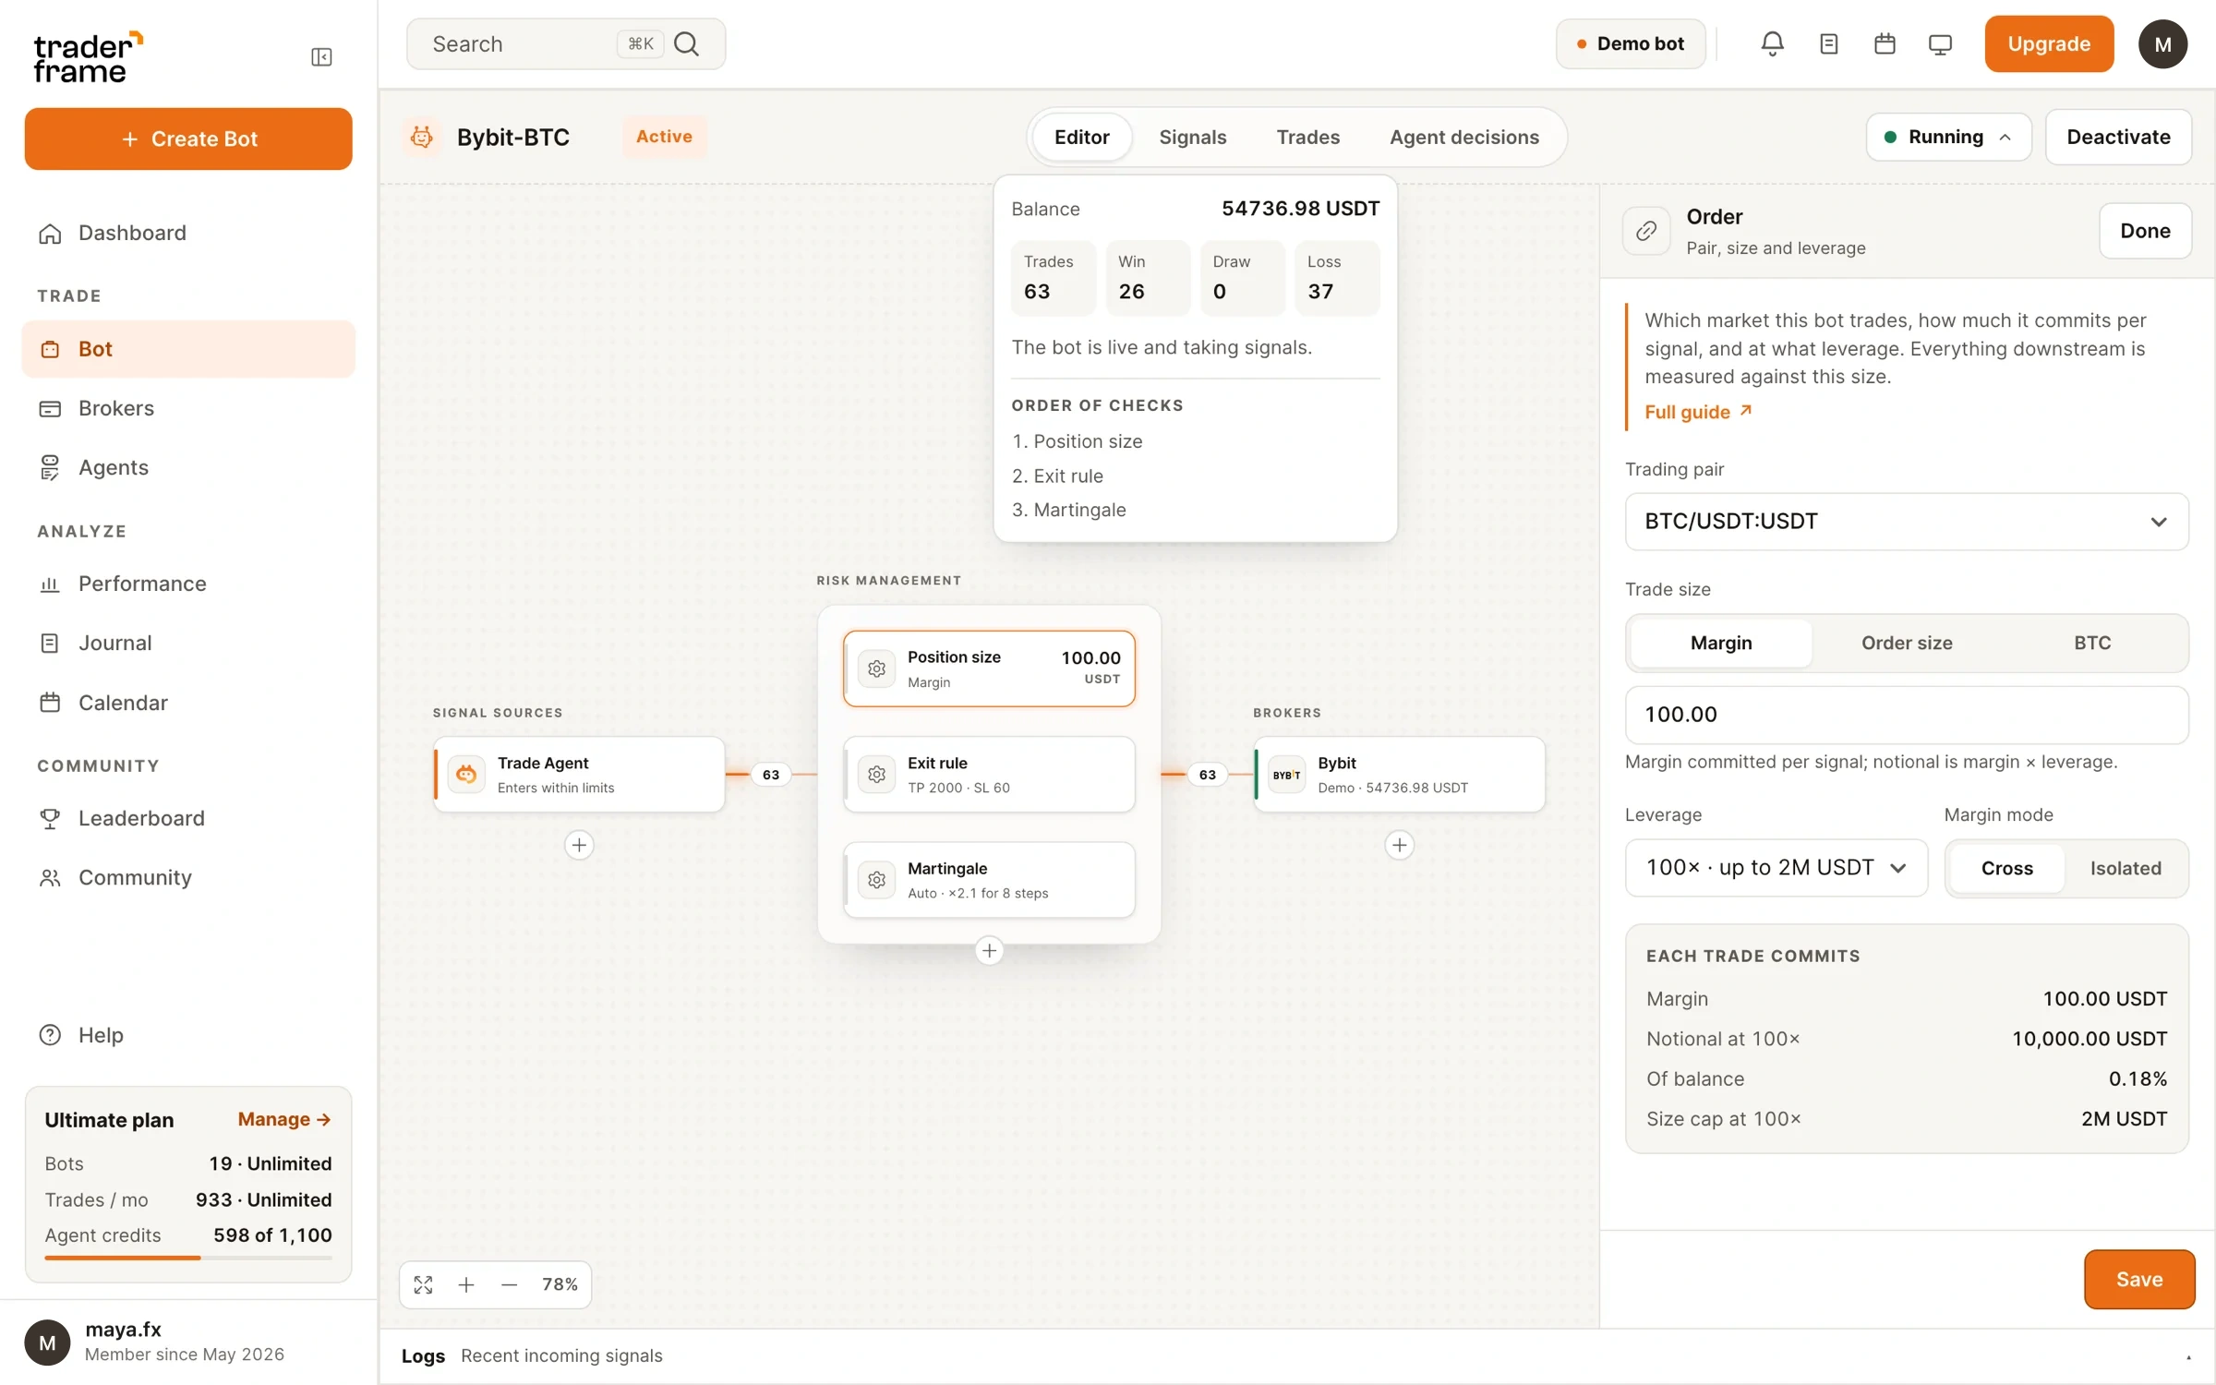
Task: Open Exit rule node gear icon
Action: point(876,774)
